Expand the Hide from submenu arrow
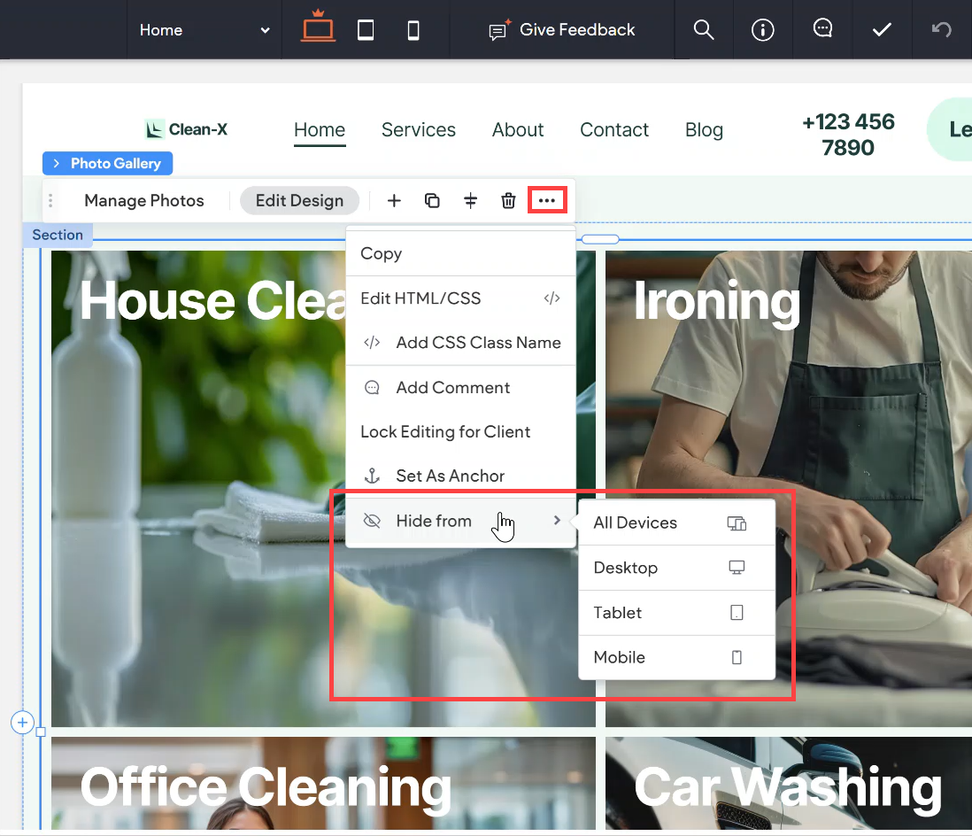 point(559,521)
